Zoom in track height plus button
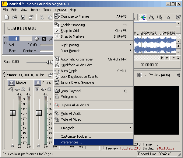 pyautogui.click(x=178, y=46)
